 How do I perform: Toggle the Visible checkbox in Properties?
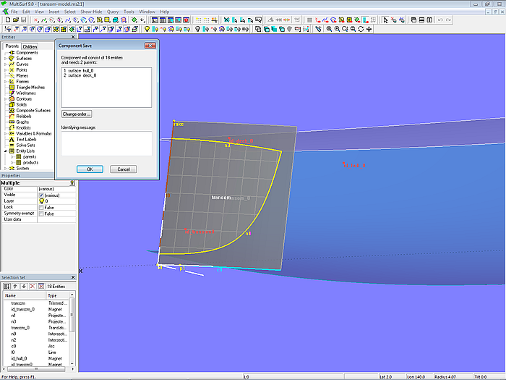coord(41,195)
